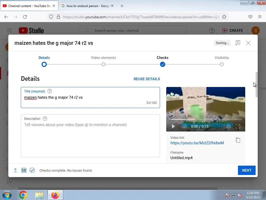
Task: Close the upload dialog
Action: click(x=248, y=43)
